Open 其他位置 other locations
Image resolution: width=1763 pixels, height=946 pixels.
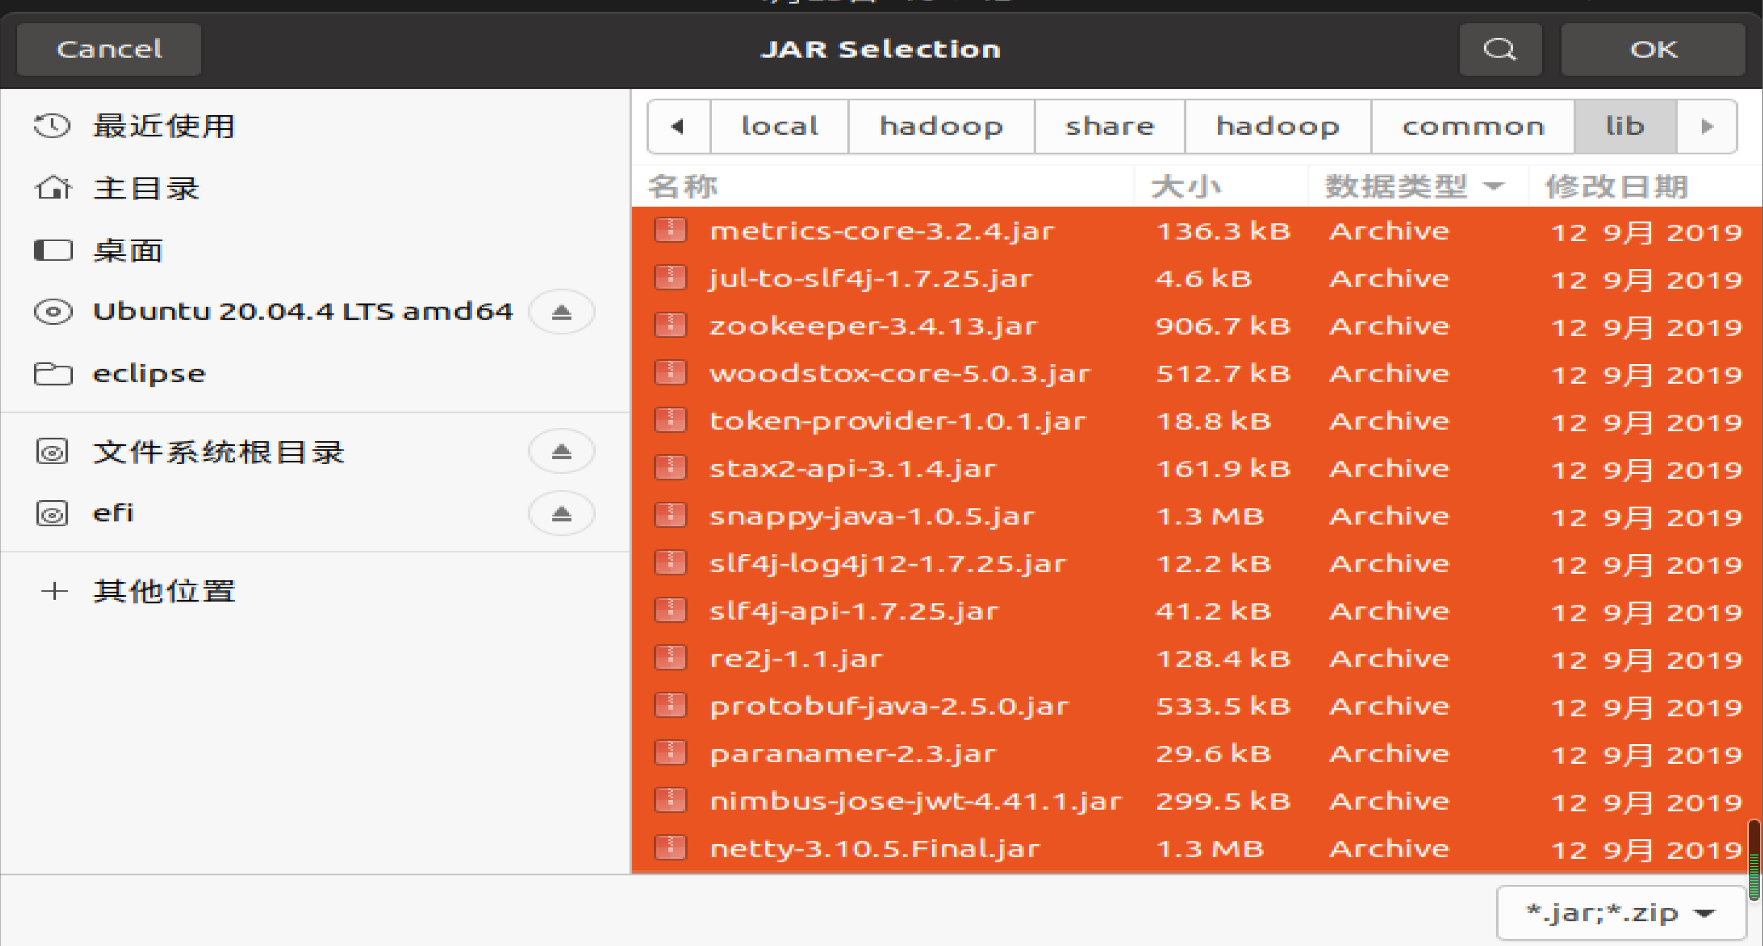point(164,591)
